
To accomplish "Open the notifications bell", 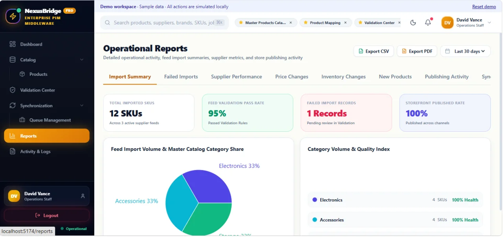I will [x=428, y=23].
